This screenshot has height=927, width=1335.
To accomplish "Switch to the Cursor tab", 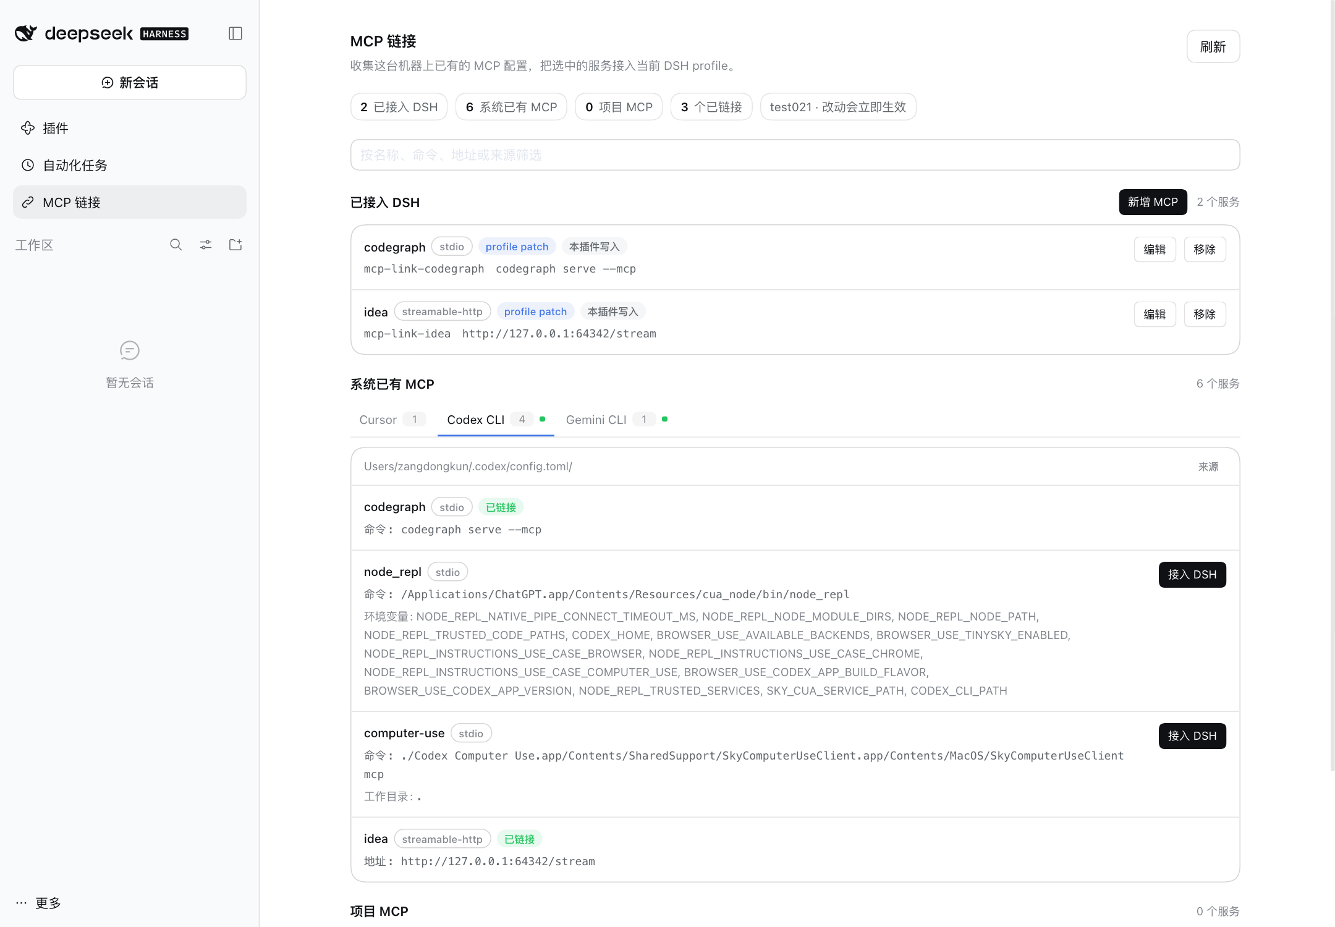I will pyautogui.click(x=392, y=420).
